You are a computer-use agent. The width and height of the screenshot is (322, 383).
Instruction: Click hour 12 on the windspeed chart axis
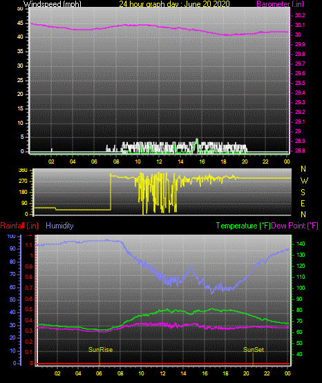click(x=159, y=161)
